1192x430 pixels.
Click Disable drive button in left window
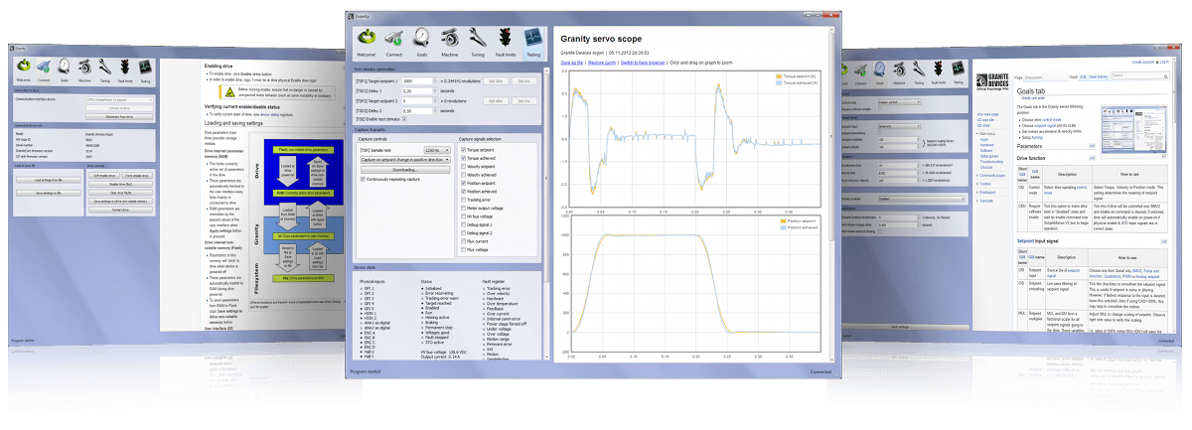pos(122,185)
